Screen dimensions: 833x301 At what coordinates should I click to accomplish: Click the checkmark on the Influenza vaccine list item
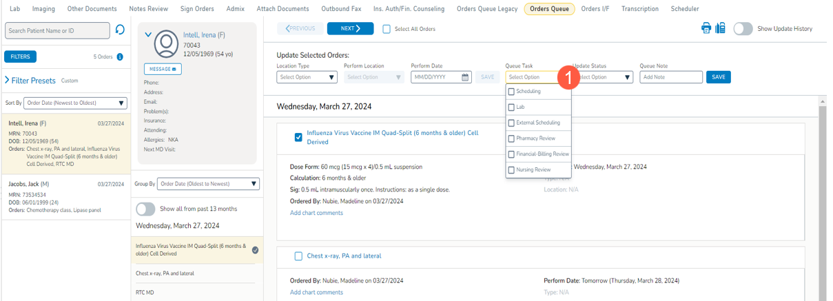click(x=256, y=250)
